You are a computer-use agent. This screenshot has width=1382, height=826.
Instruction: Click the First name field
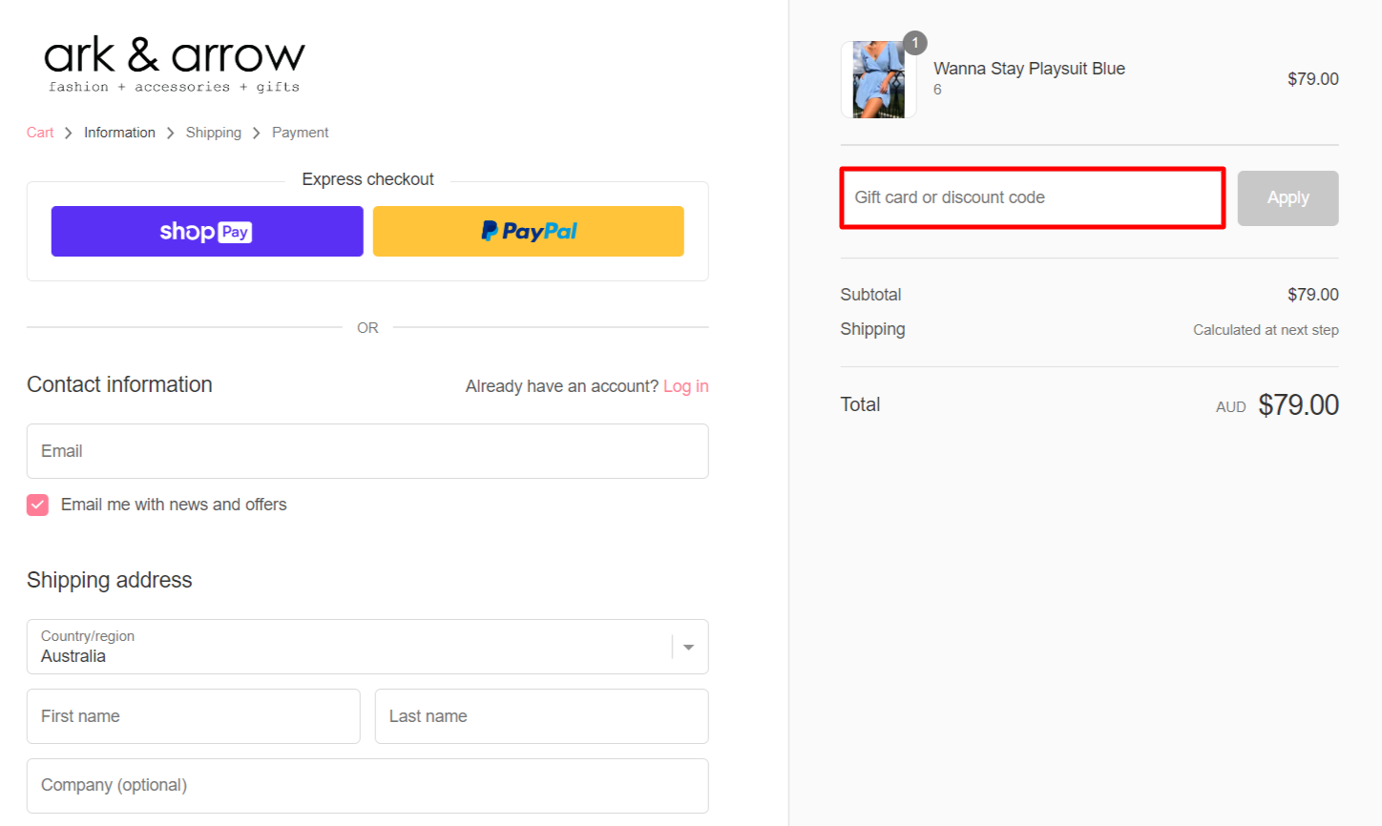coord(193,715)
